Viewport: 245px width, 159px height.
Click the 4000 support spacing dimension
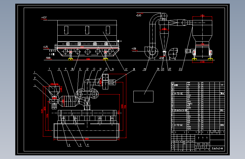click(88, 59)
